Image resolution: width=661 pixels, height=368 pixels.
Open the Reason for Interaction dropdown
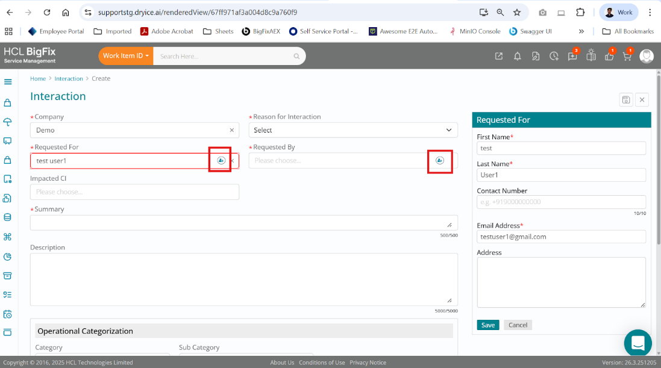point(353,129)
